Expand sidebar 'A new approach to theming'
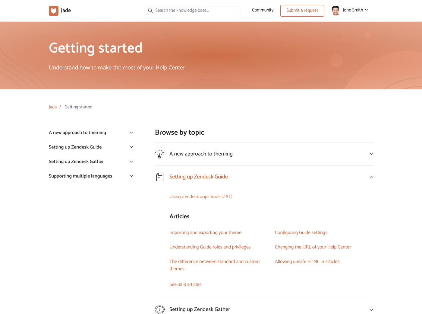The image size is (422, 314). coord(131,133)
